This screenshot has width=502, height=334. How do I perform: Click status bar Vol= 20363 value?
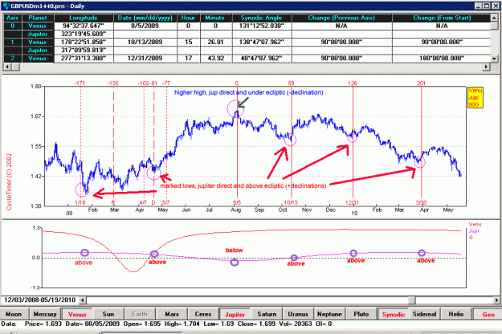point(296,324)
